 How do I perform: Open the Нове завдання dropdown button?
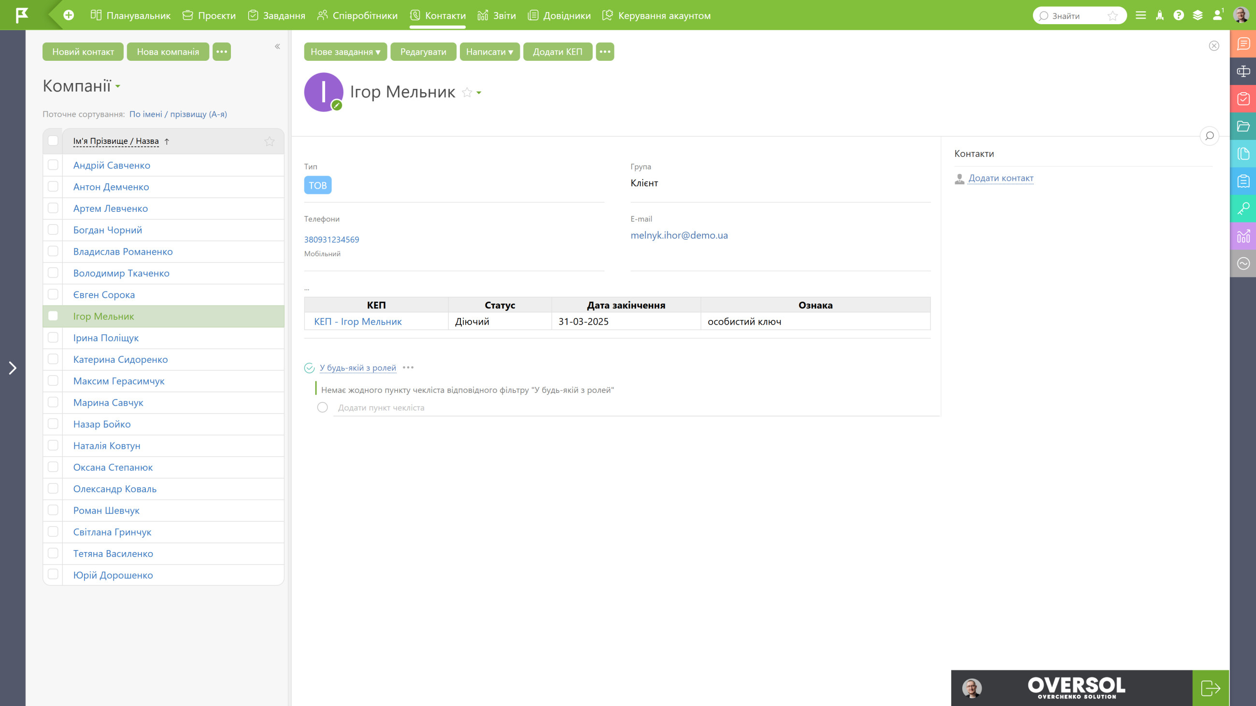tap(345, 52)
